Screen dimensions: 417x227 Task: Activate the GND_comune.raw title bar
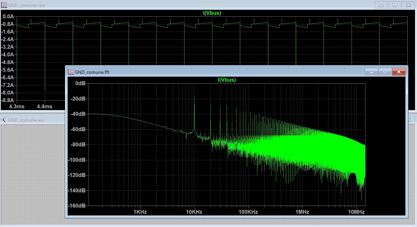coord(156,5)
